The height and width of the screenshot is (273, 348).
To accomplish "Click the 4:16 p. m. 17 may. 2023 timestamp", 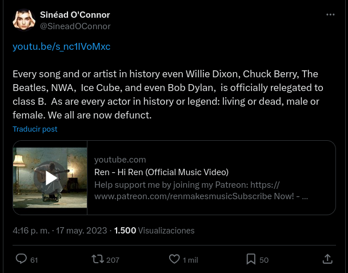I will (60, 231).
